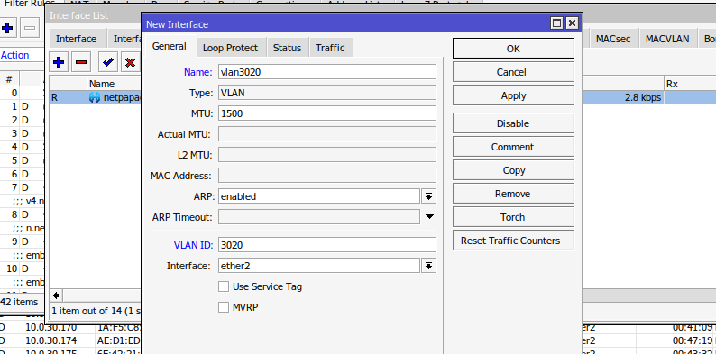Screen dimensions: 716x354
Task: Maximize the New Interface dialog
Action: tap(556, 23)
